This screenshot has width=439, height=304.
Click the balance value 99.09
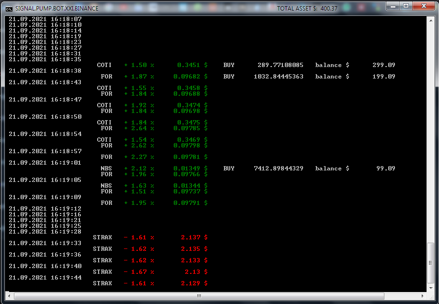click(x=385, y=169)
